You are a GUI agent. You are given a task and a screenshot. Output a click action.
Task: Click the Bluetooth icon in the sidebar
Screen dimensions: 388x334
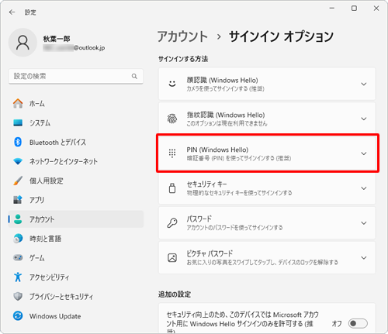point(18,142)
